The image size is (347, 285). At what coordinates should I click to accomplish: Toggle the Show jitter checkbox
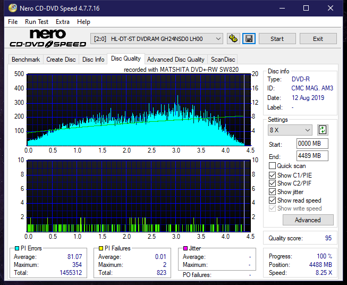point(272,192)
